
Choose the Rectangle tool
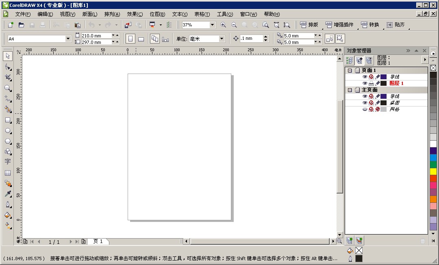[x=8, y=120]
